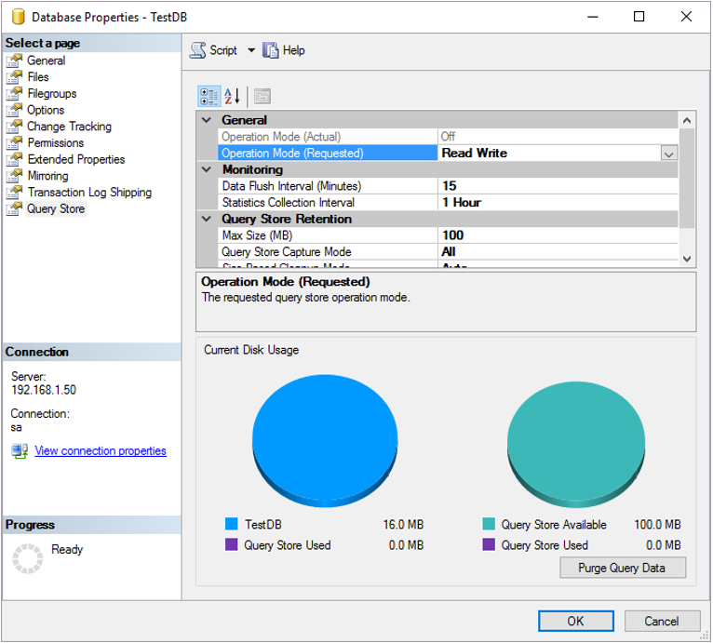Viewport: 713px width, 643px height.
Task: Click the Property Pages icon
Action: coord(262,96)
